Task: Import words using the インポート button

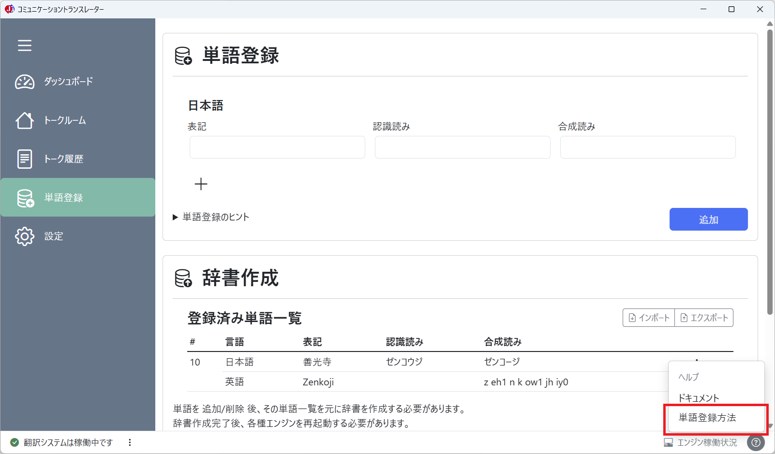Action: point(648,318)
